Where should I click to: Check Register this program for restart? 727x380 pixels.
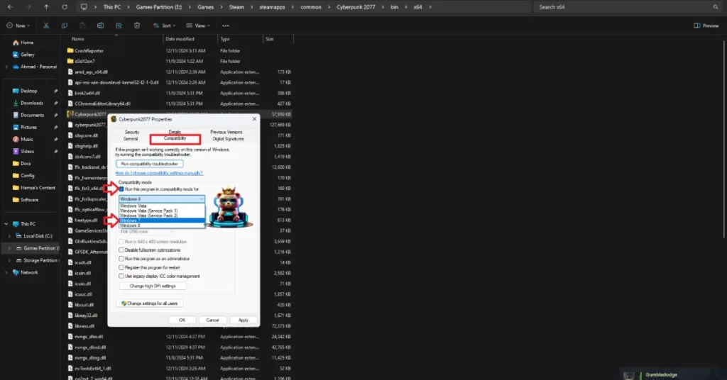click(121, 267)
